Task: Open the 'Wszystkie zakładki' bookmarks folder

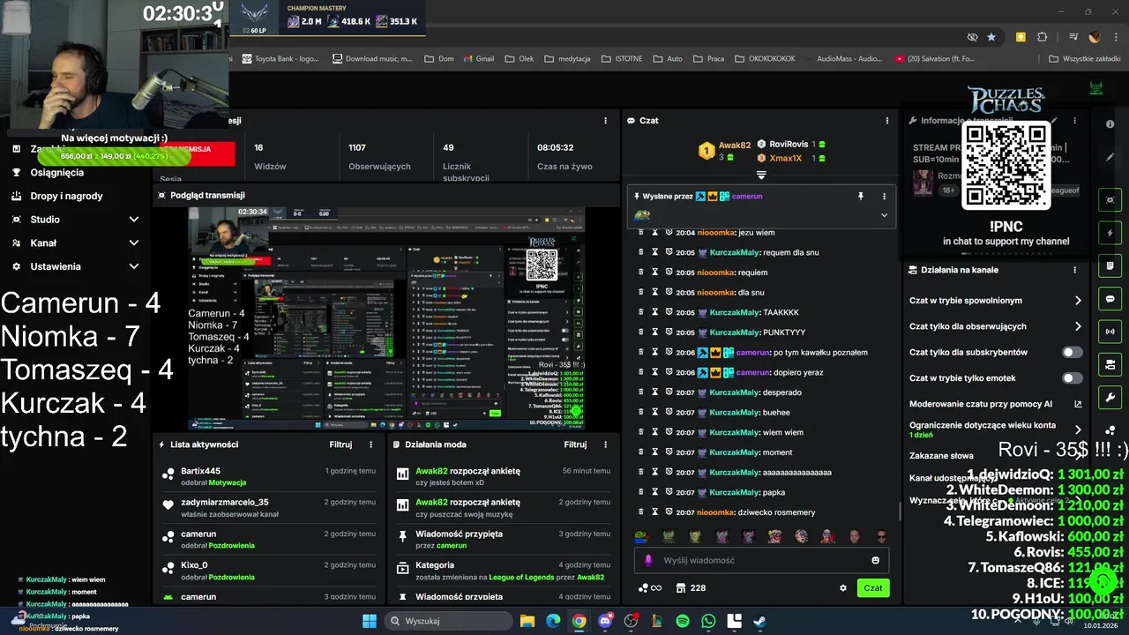Action: [1084, 59]
